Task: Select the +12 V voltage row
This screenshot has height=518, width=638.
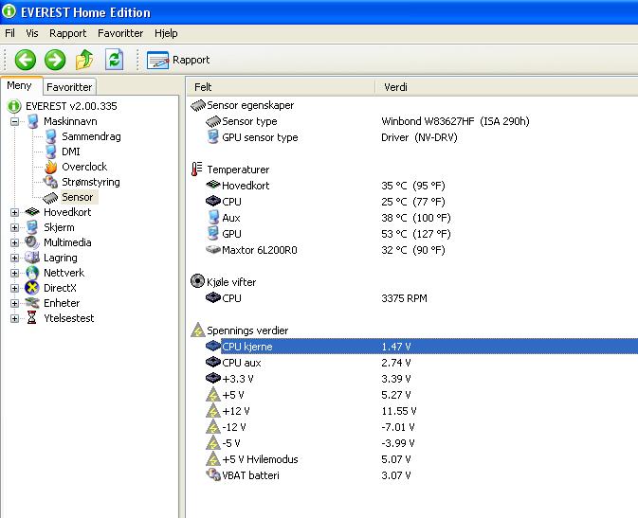Action: (412, 411)
